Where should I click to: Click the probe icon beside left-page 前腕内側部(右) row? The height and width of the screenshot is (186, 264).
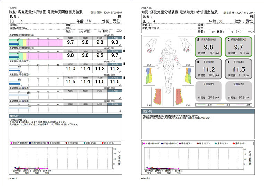coord(124,51)
